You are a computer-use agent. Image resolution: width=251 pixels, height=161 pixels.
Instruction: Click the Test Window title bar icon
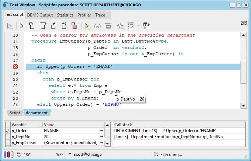click(x=6, y=5)
